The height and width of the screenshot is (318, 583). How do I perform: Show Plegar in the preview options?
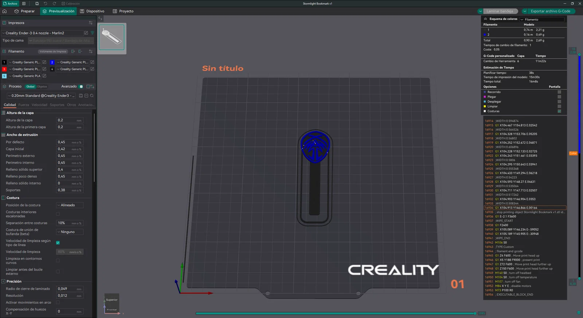coord(559,97)
